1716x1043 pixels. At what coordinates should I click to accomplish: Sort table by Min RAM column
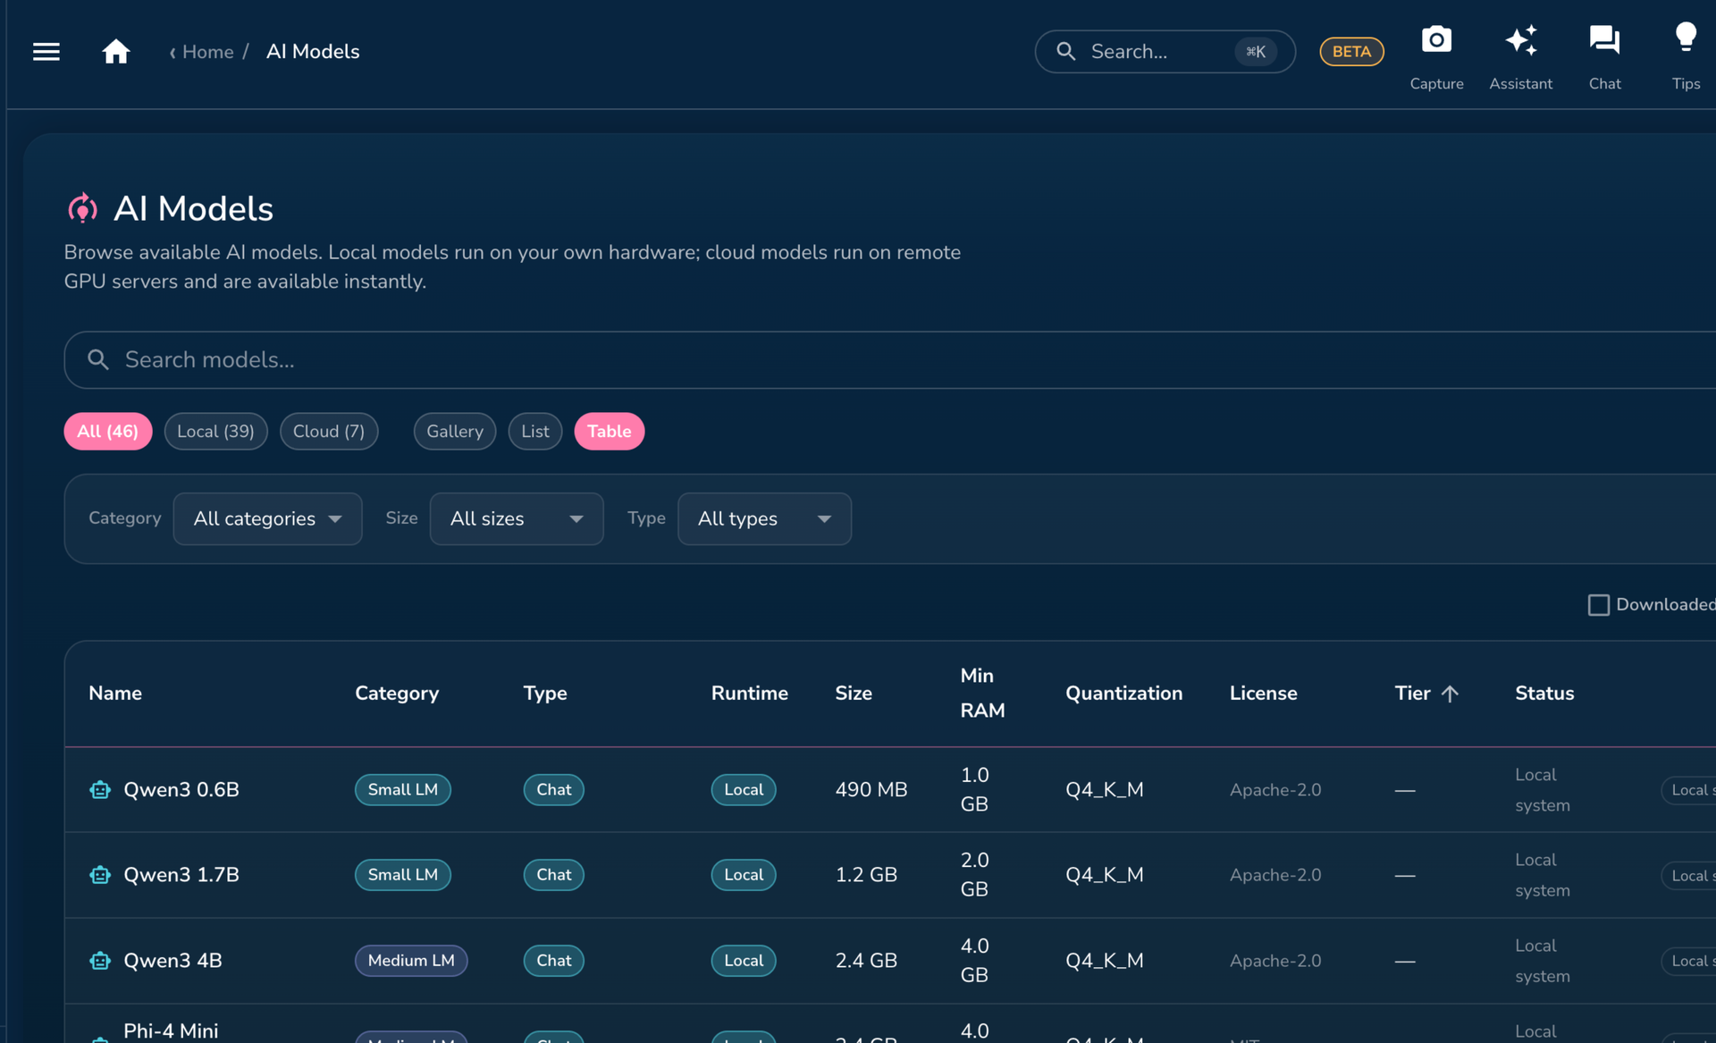(x=982, y=694)
